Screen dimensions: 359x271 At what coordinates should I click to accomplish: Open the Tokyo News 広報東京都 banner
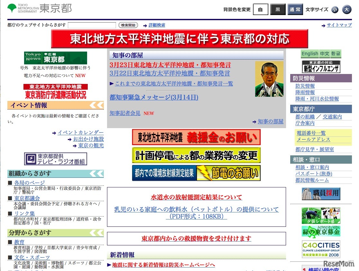tap(55, 58)
